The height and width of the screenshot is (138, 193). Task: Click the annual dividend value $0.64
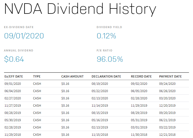tap(14, 59)
